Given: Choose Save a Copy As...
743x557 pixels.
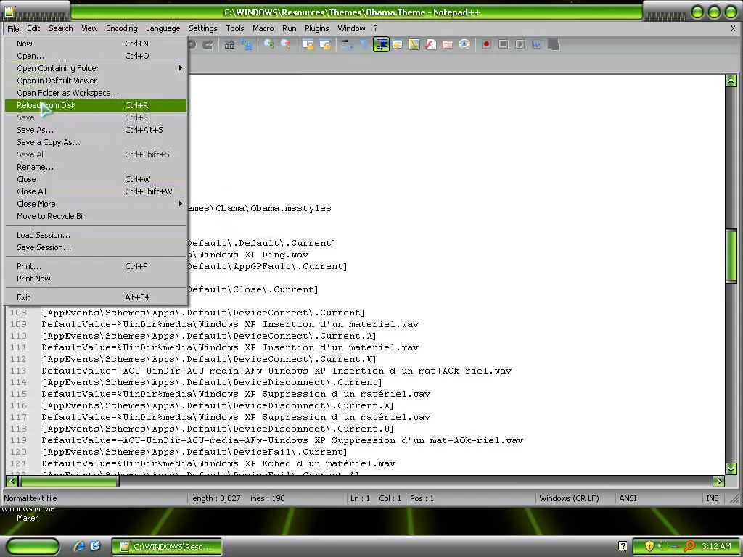Looking at the screenshot, I should [x=96, y=142].
